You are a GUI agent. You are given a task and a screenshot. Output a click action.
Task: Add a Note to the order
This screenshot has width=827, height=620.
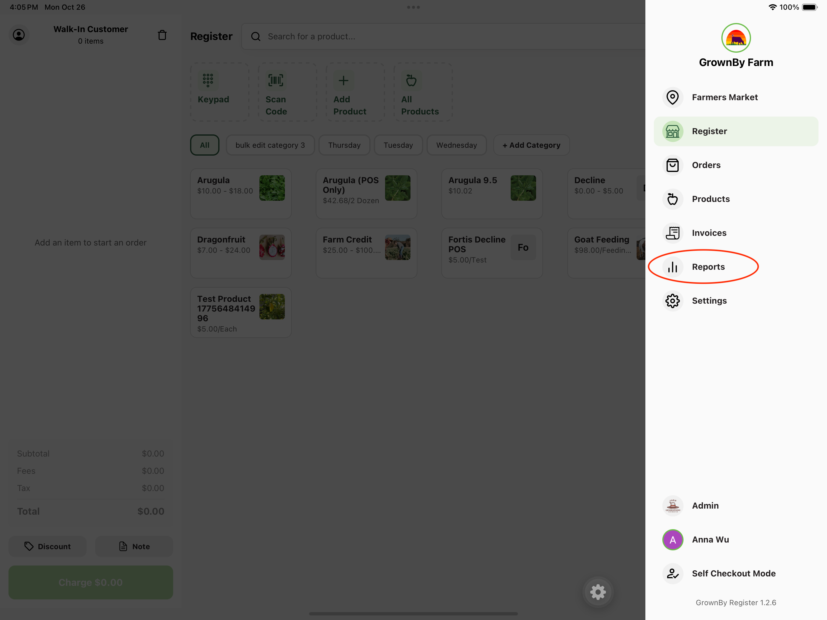[134, 546]
